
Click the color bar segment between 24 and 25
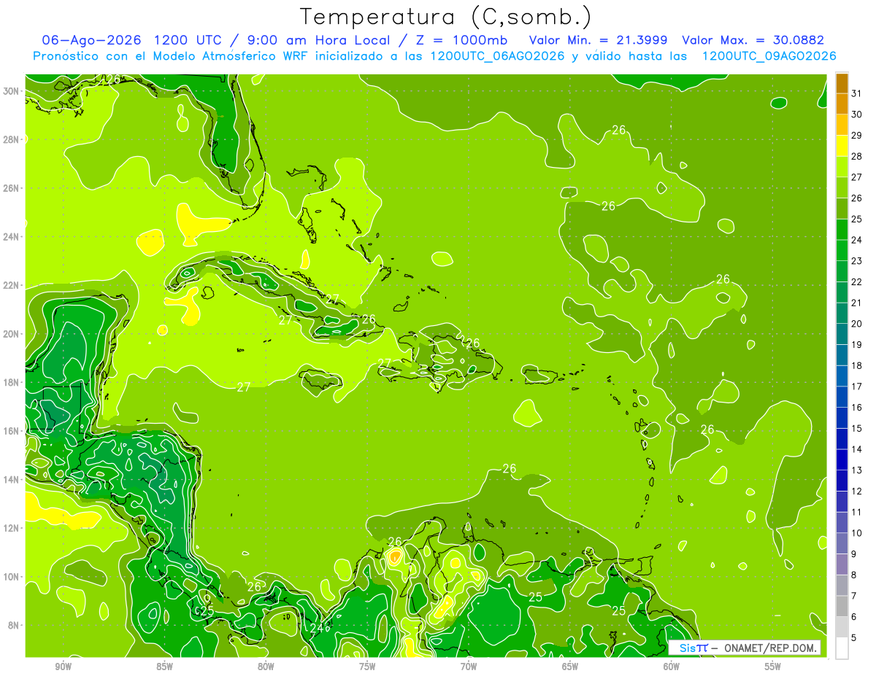point(842,230)
